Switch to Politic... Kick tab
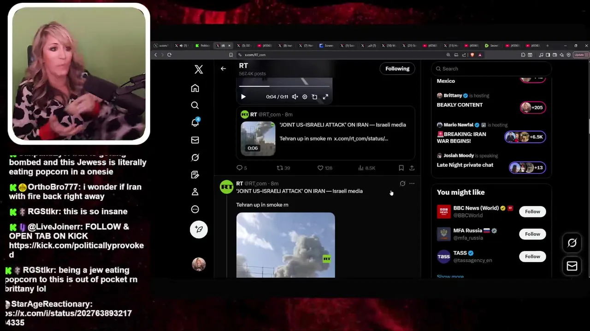 pos(202,46)
